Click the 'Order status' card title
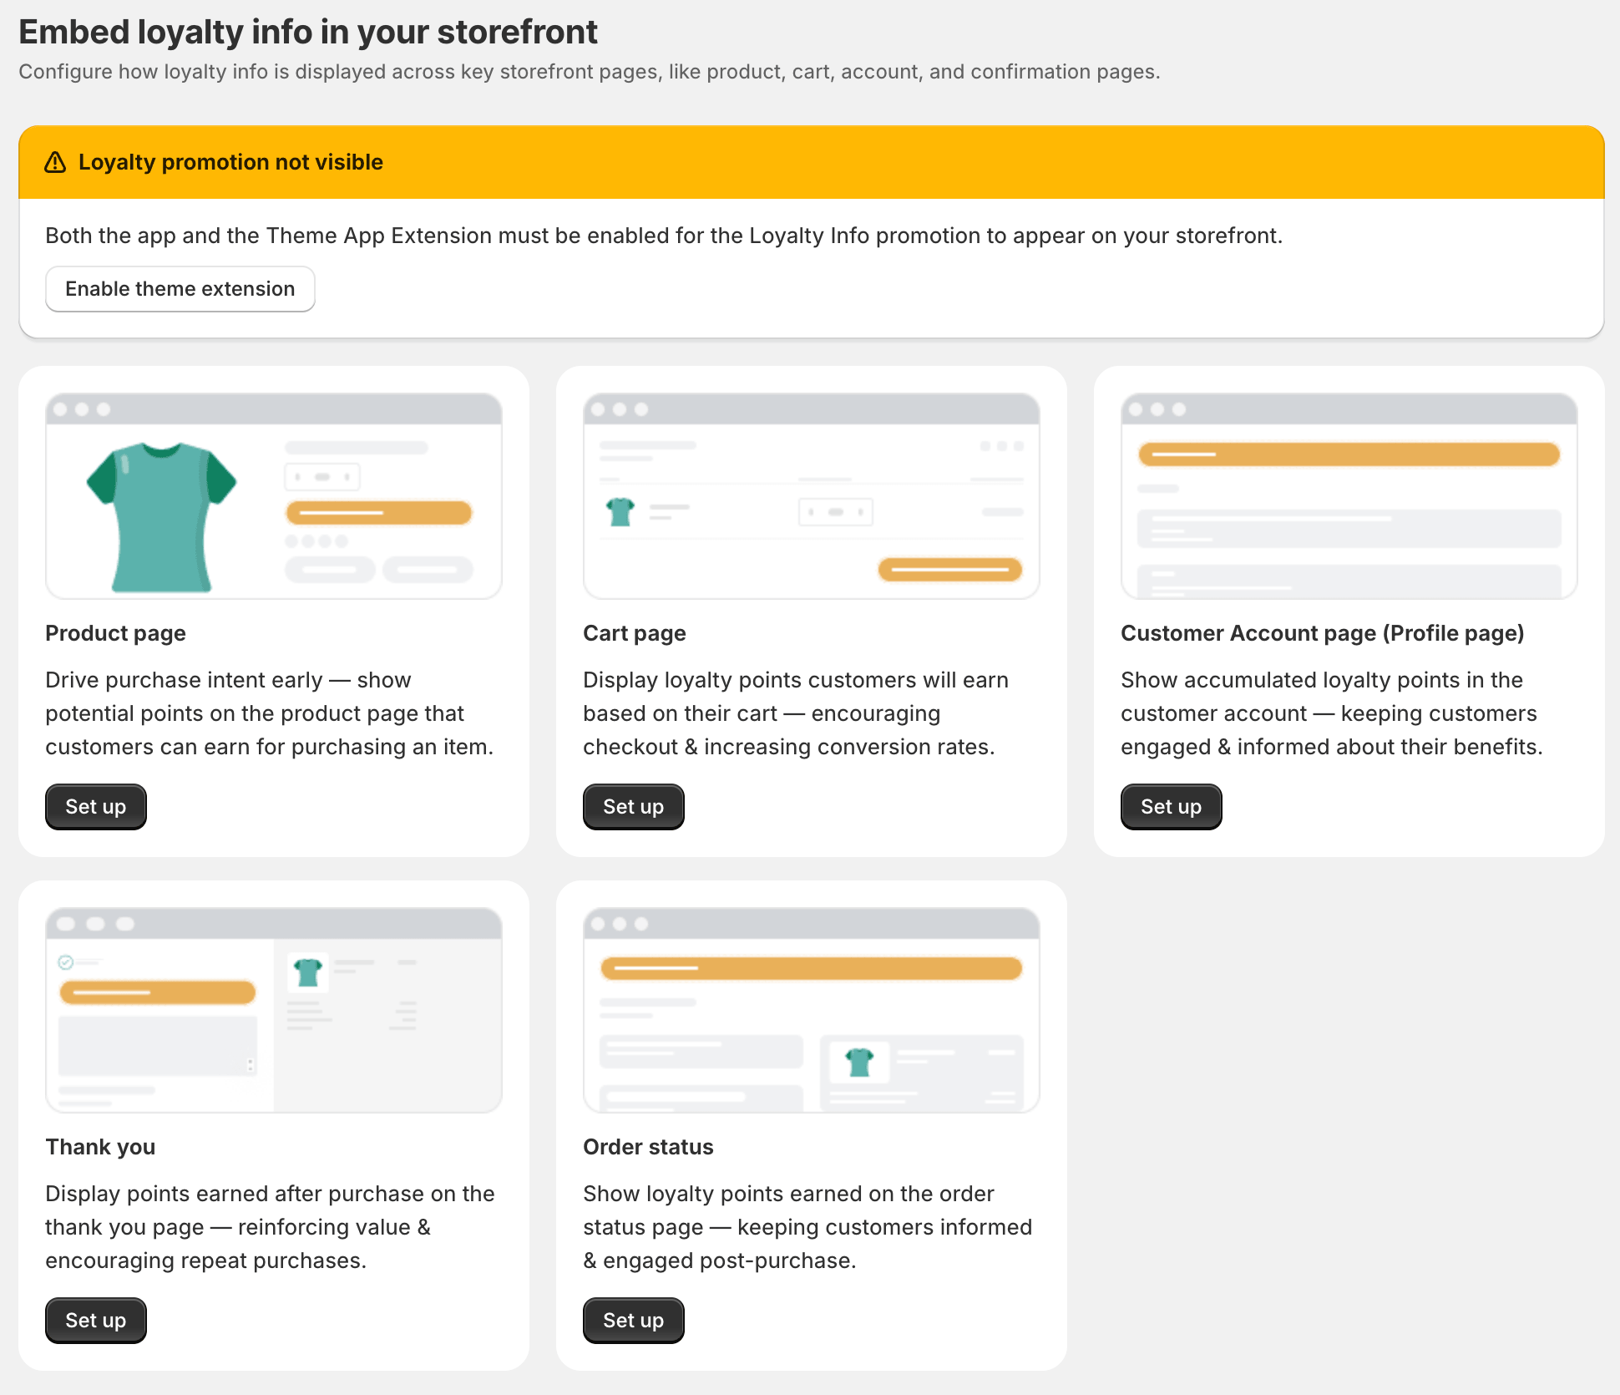Image resolution: width=1620 pixels, height=1395 pixels. click(x=648, y=1147)
